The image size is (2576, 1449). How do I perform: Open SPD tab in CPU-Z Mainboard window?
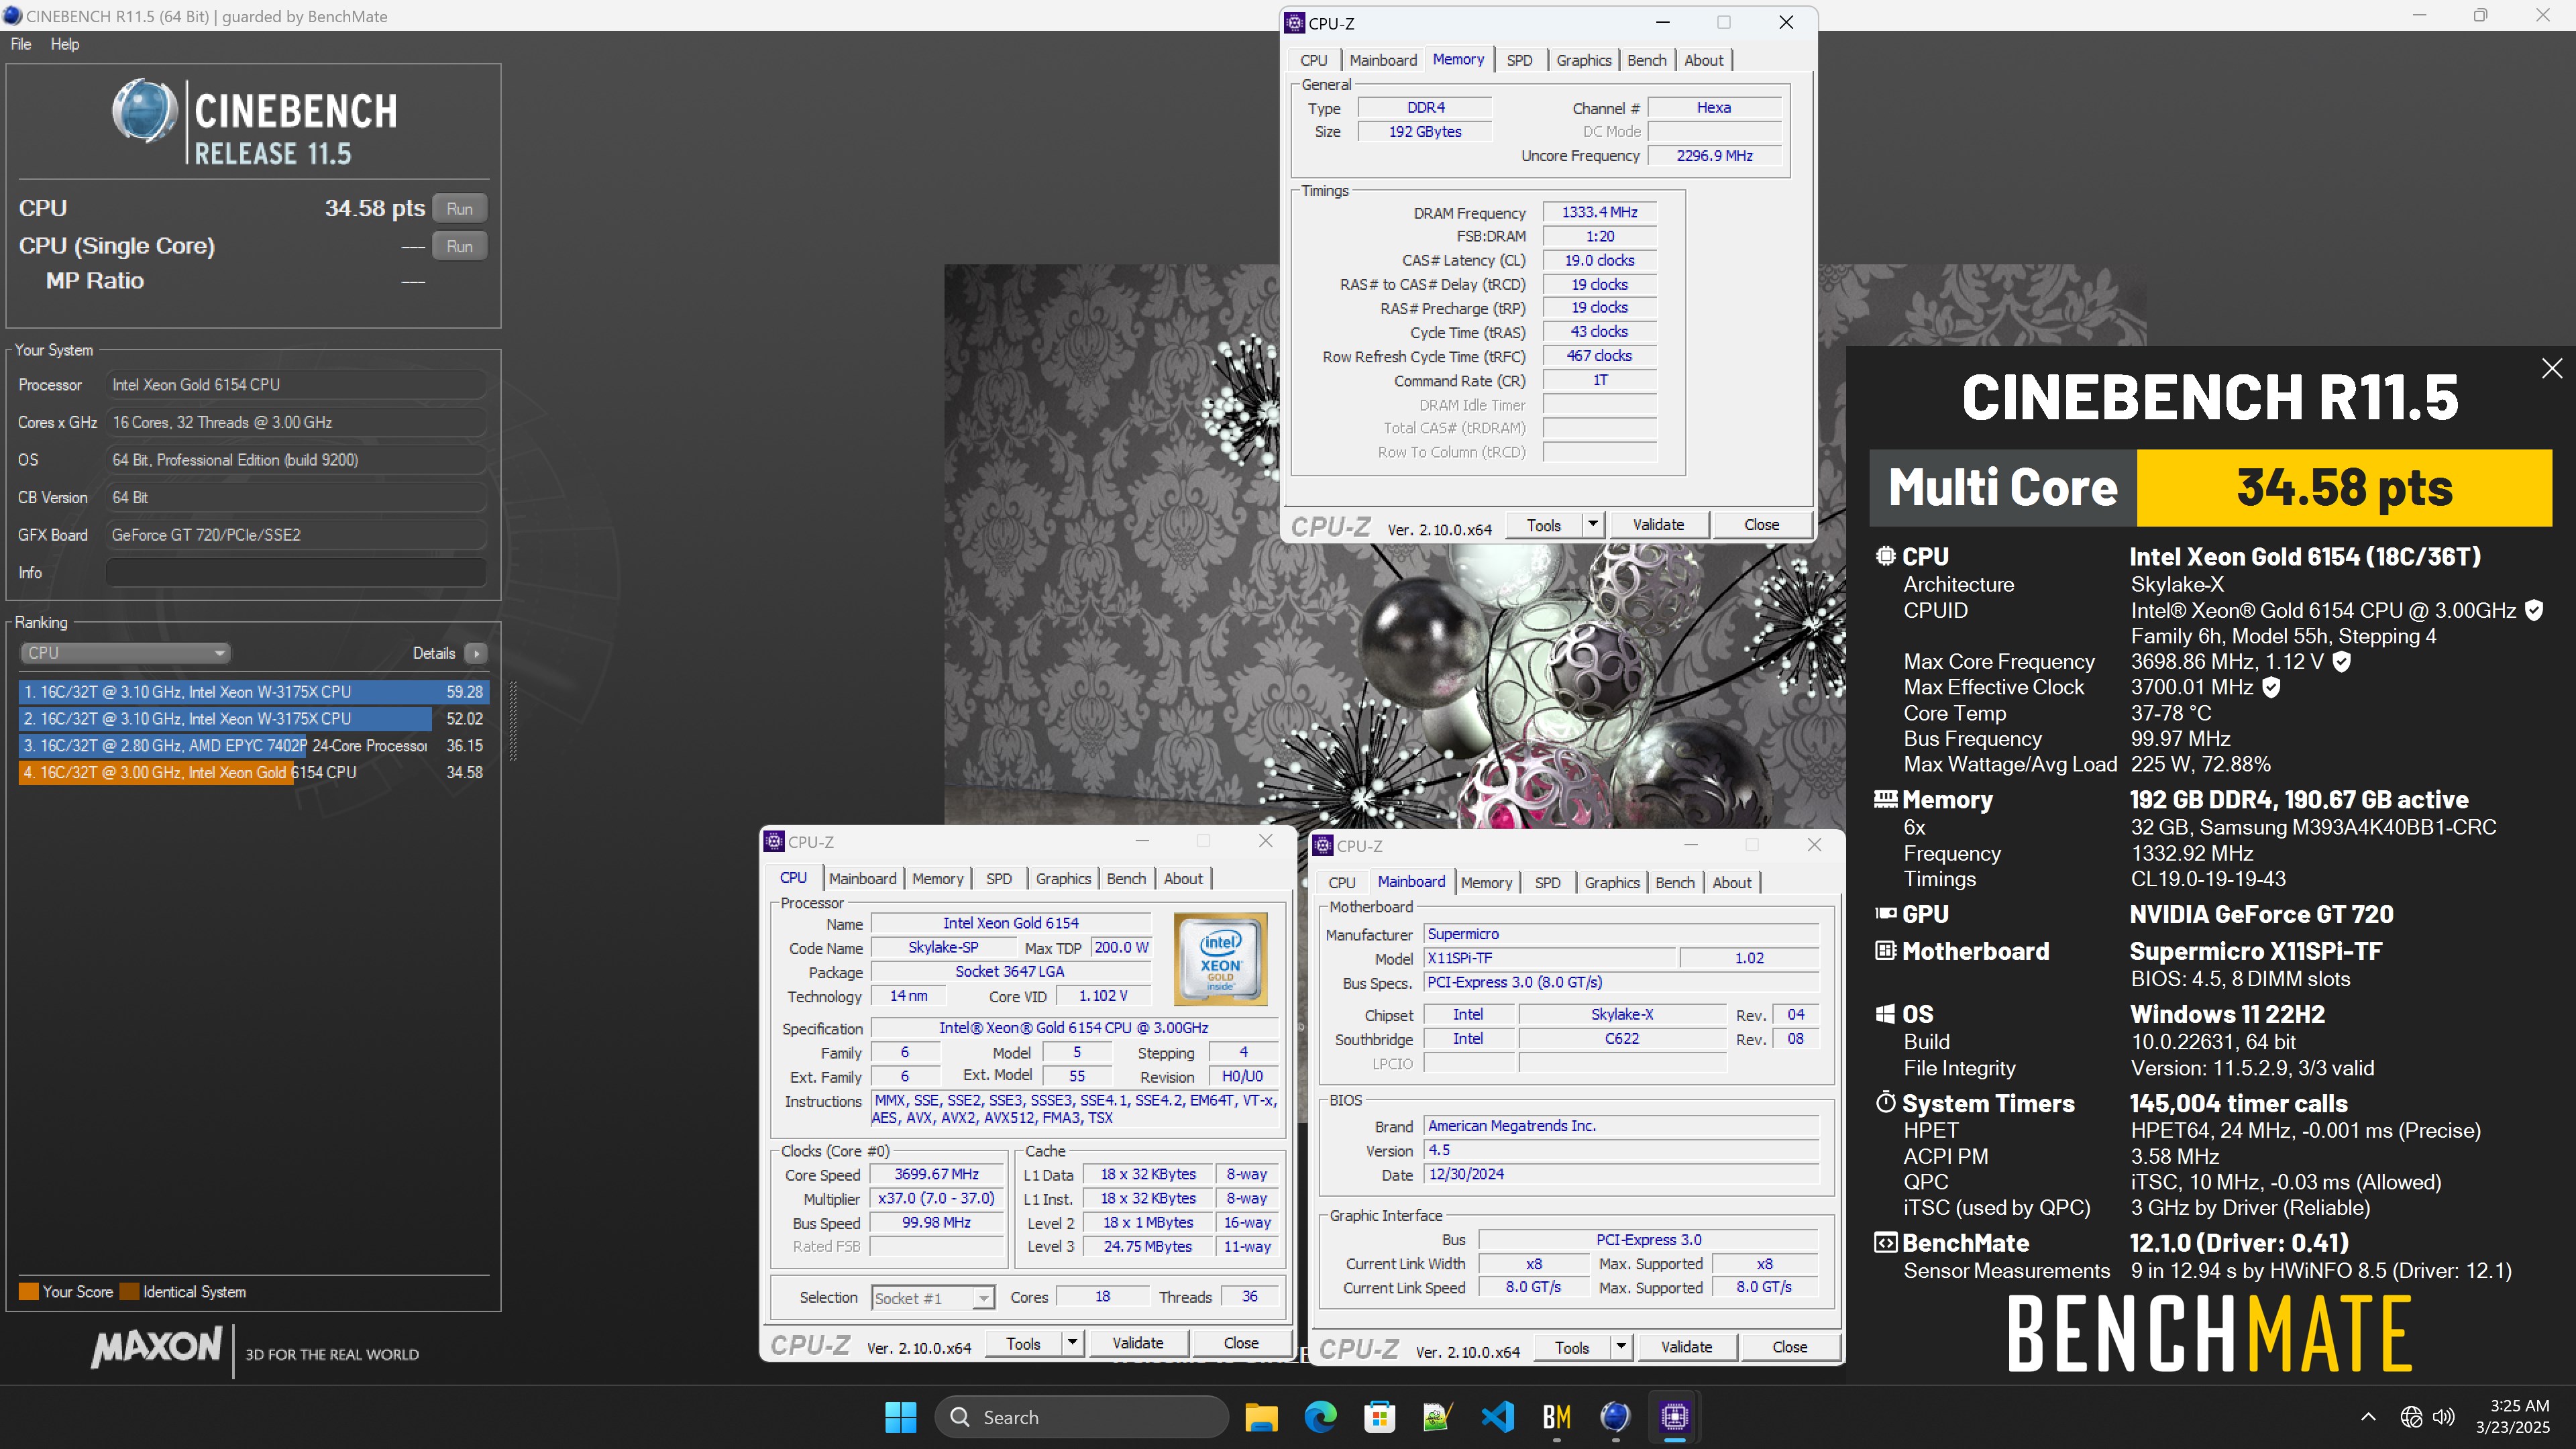click(1547, 883)
